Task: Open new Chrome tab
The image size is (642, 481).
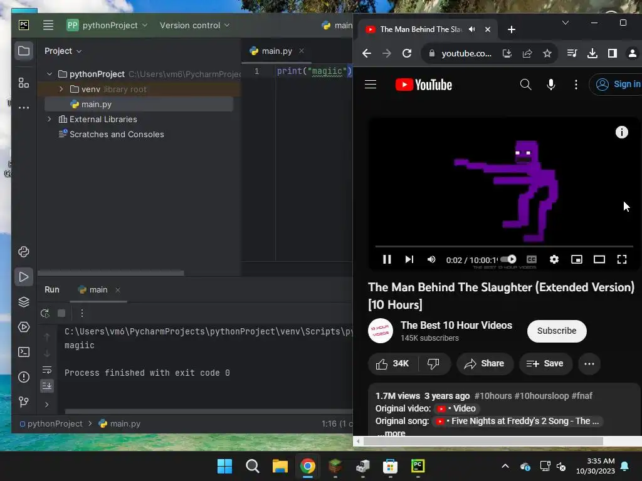Action: pyautogui.click(x=512, y=29)
